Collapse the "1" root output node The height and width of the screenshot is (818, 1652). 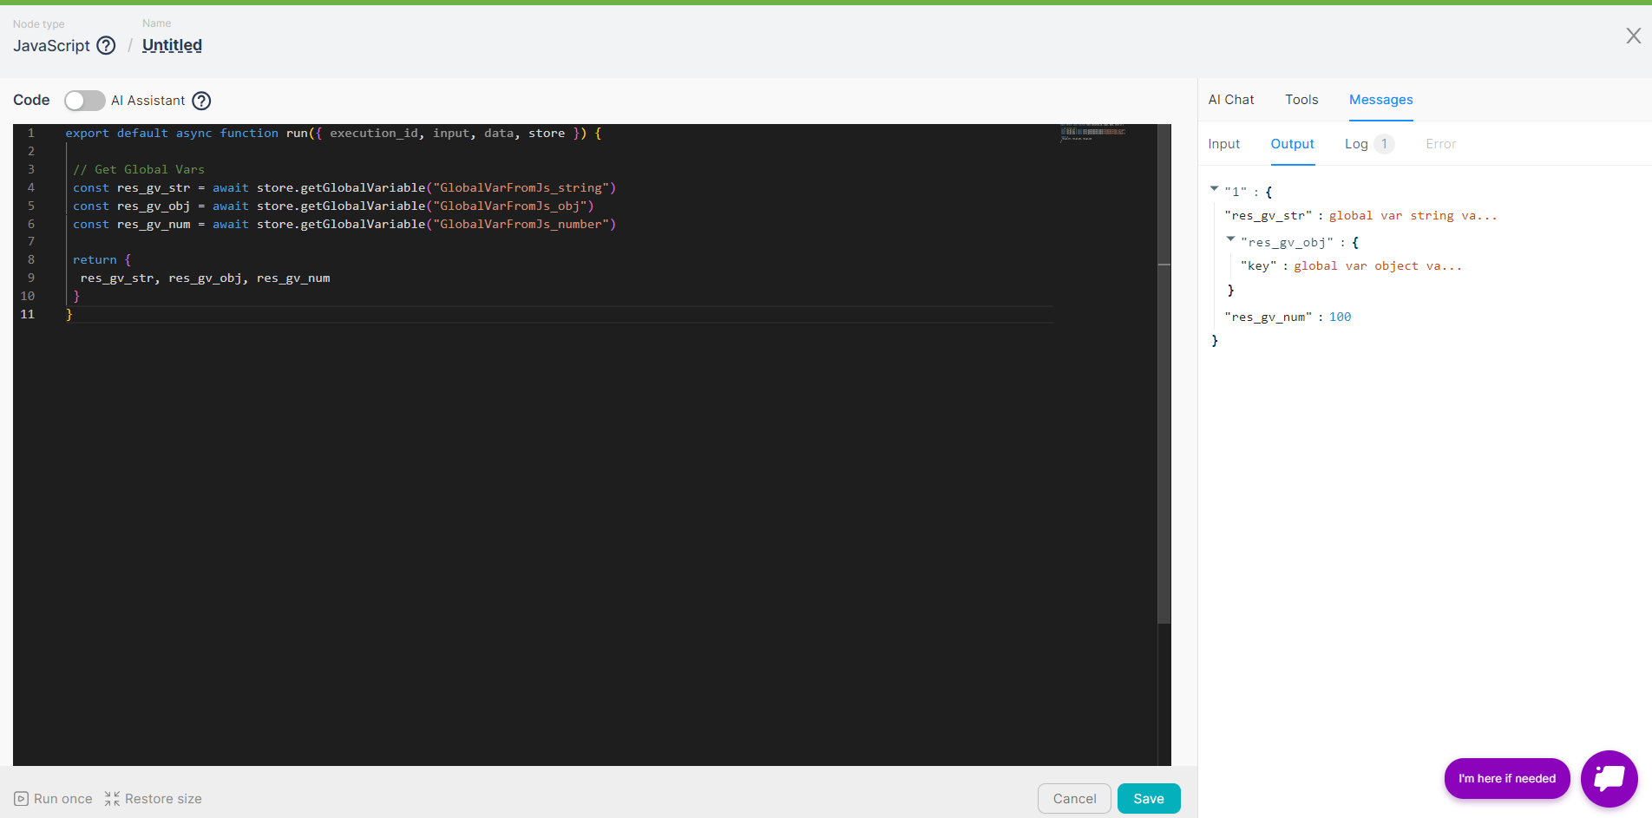click(1215, 189)
